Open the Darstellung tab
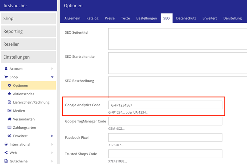The image size is (247, 164). tap(232, 18)
